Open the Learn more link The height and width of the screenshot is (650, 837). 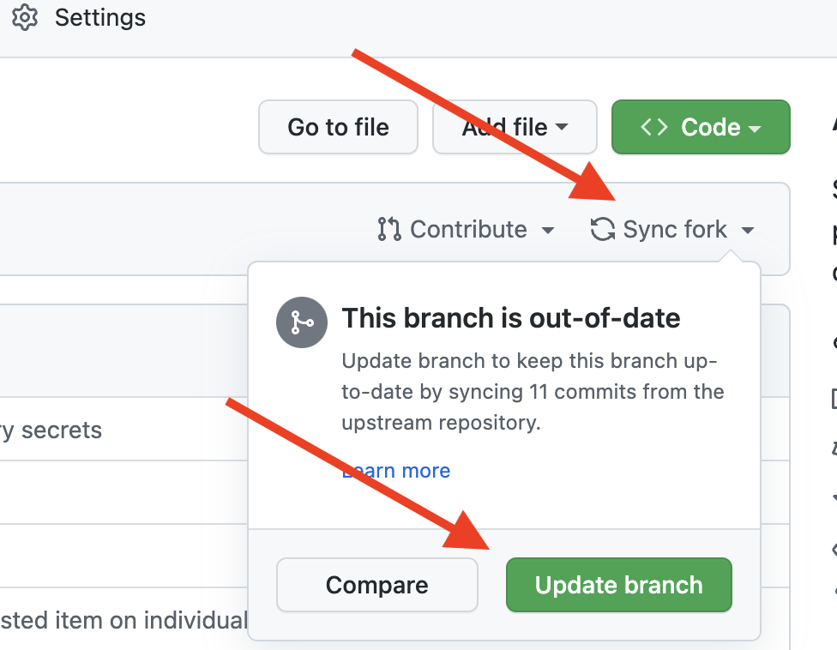(396, 471)
